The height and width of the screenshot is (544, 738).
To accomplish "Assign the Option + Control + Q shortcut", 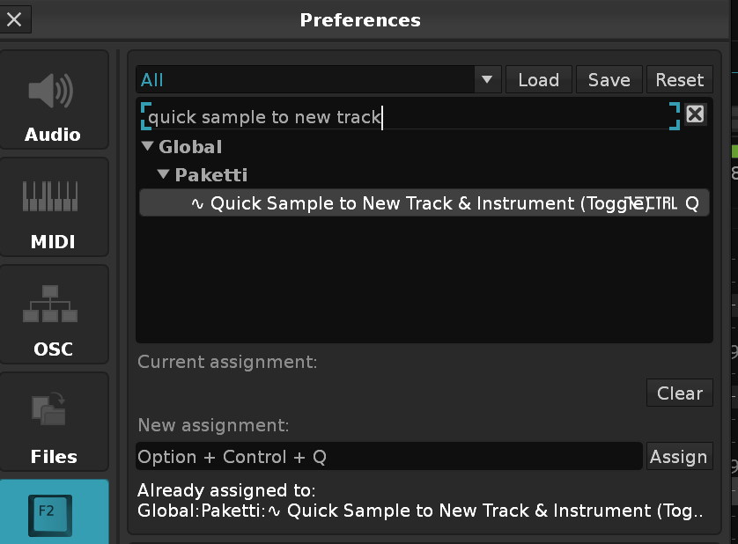I will tap(678, 457).
